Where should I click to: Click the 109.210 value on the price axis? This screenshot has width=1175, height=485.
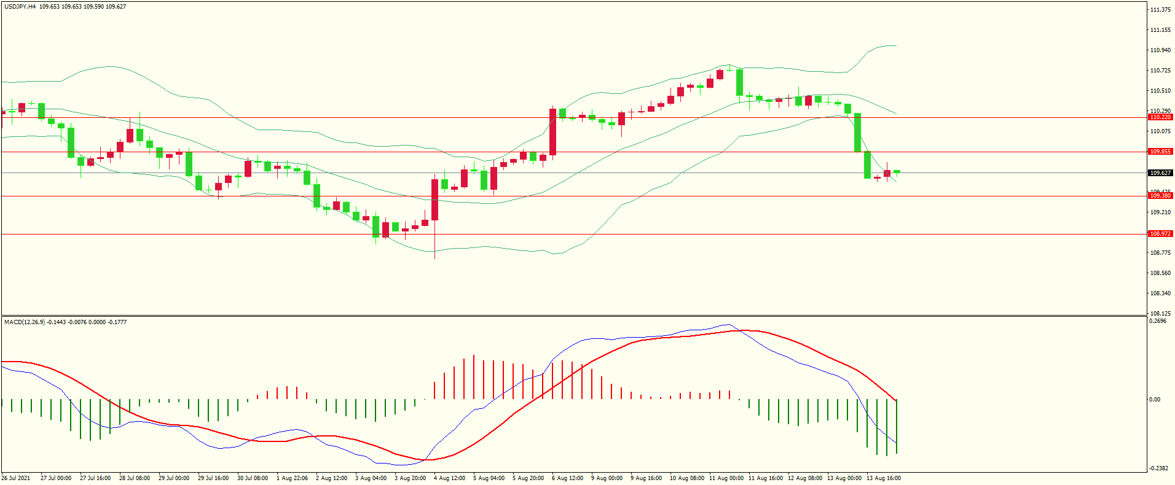coord(1160,212)
